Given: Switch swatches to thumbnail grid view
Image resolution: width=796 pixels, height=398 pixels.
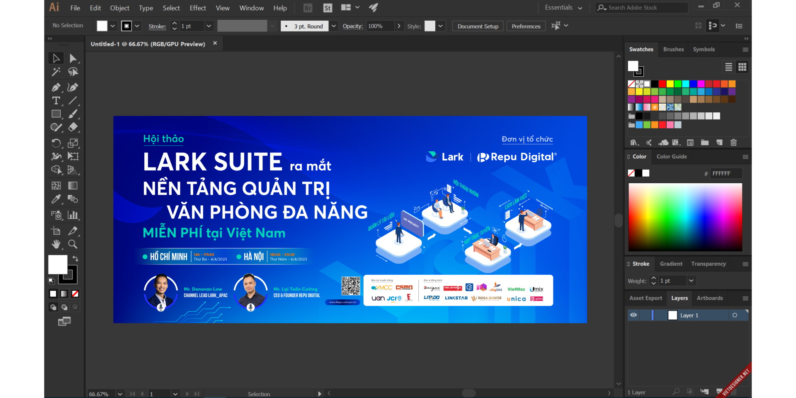Looking at the screenshot, I should coord(742,67).
